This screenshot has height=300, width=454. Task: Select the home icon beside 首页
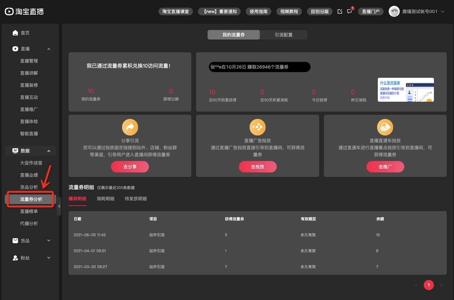point(15,33)
